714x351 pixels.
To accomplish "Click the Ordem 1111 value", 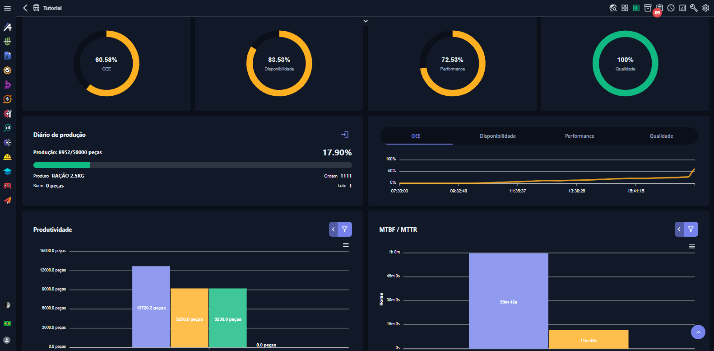I will (x=346, y=176).
